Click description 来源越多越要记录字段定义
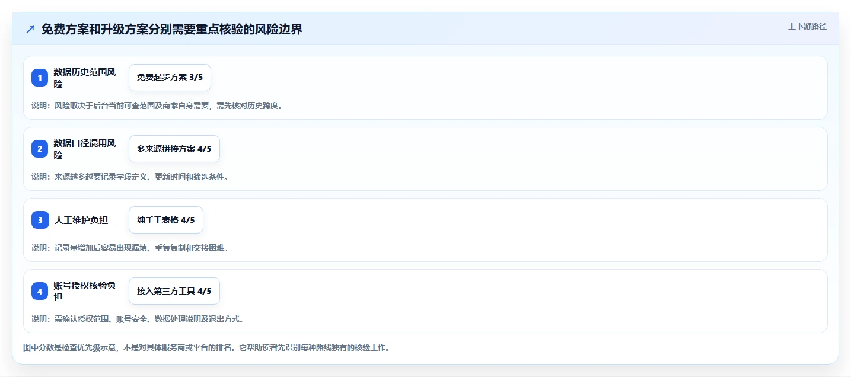Viewport: 851px width, 377px height. (130, 177)
